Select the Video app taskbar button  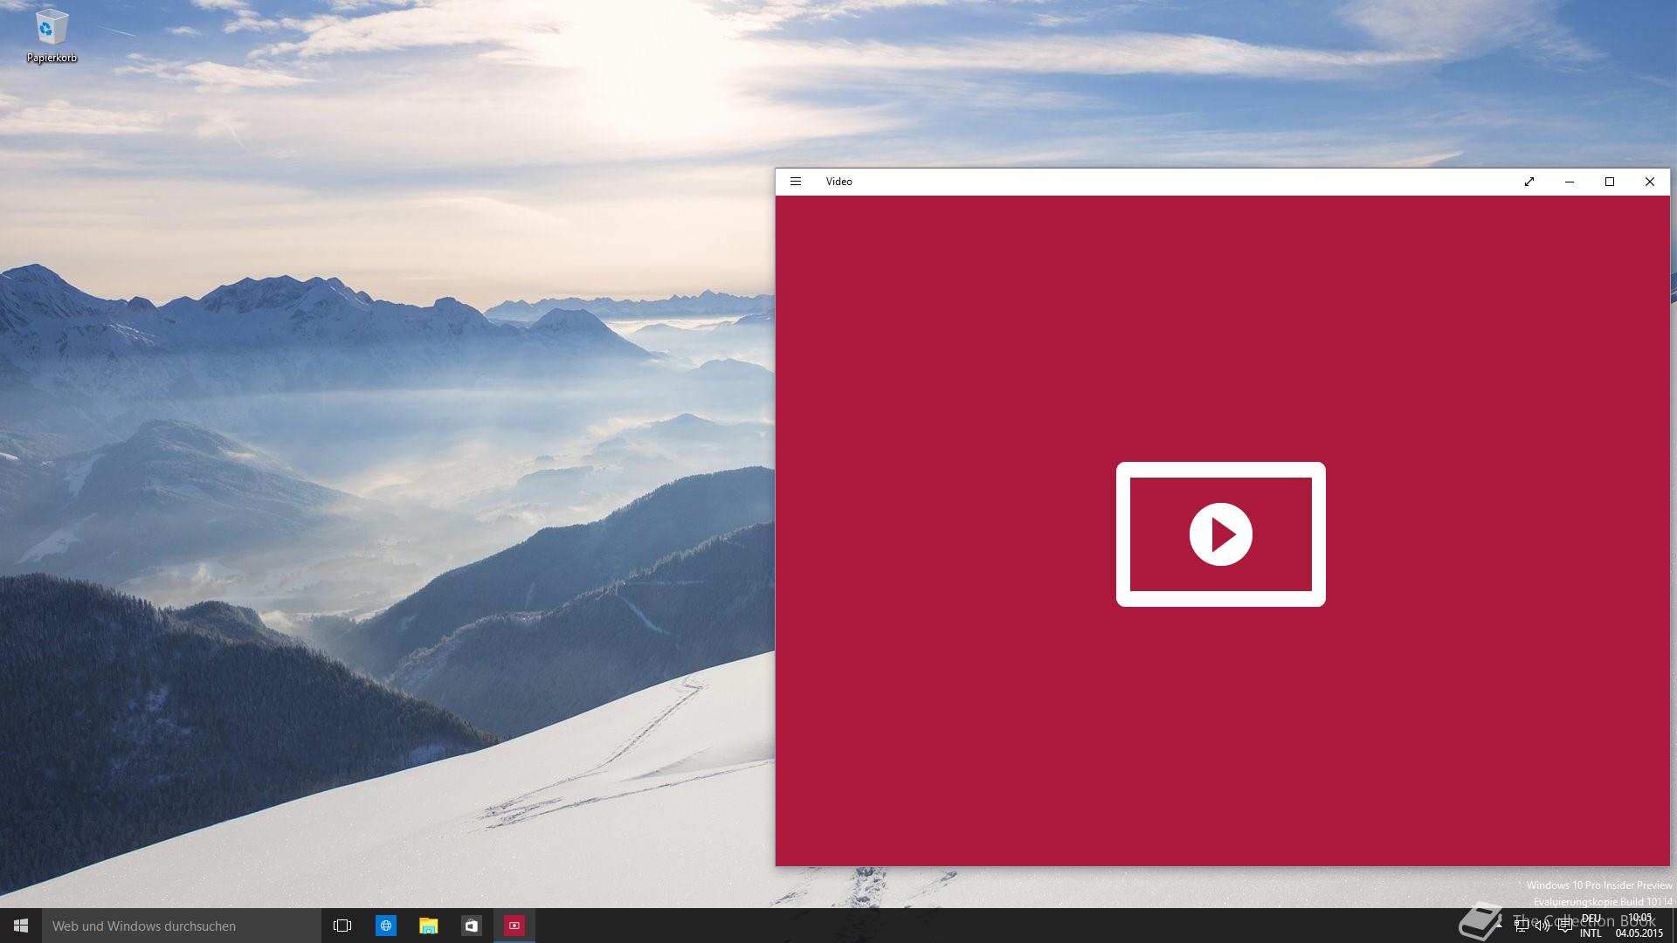click(x=514, y=926)
